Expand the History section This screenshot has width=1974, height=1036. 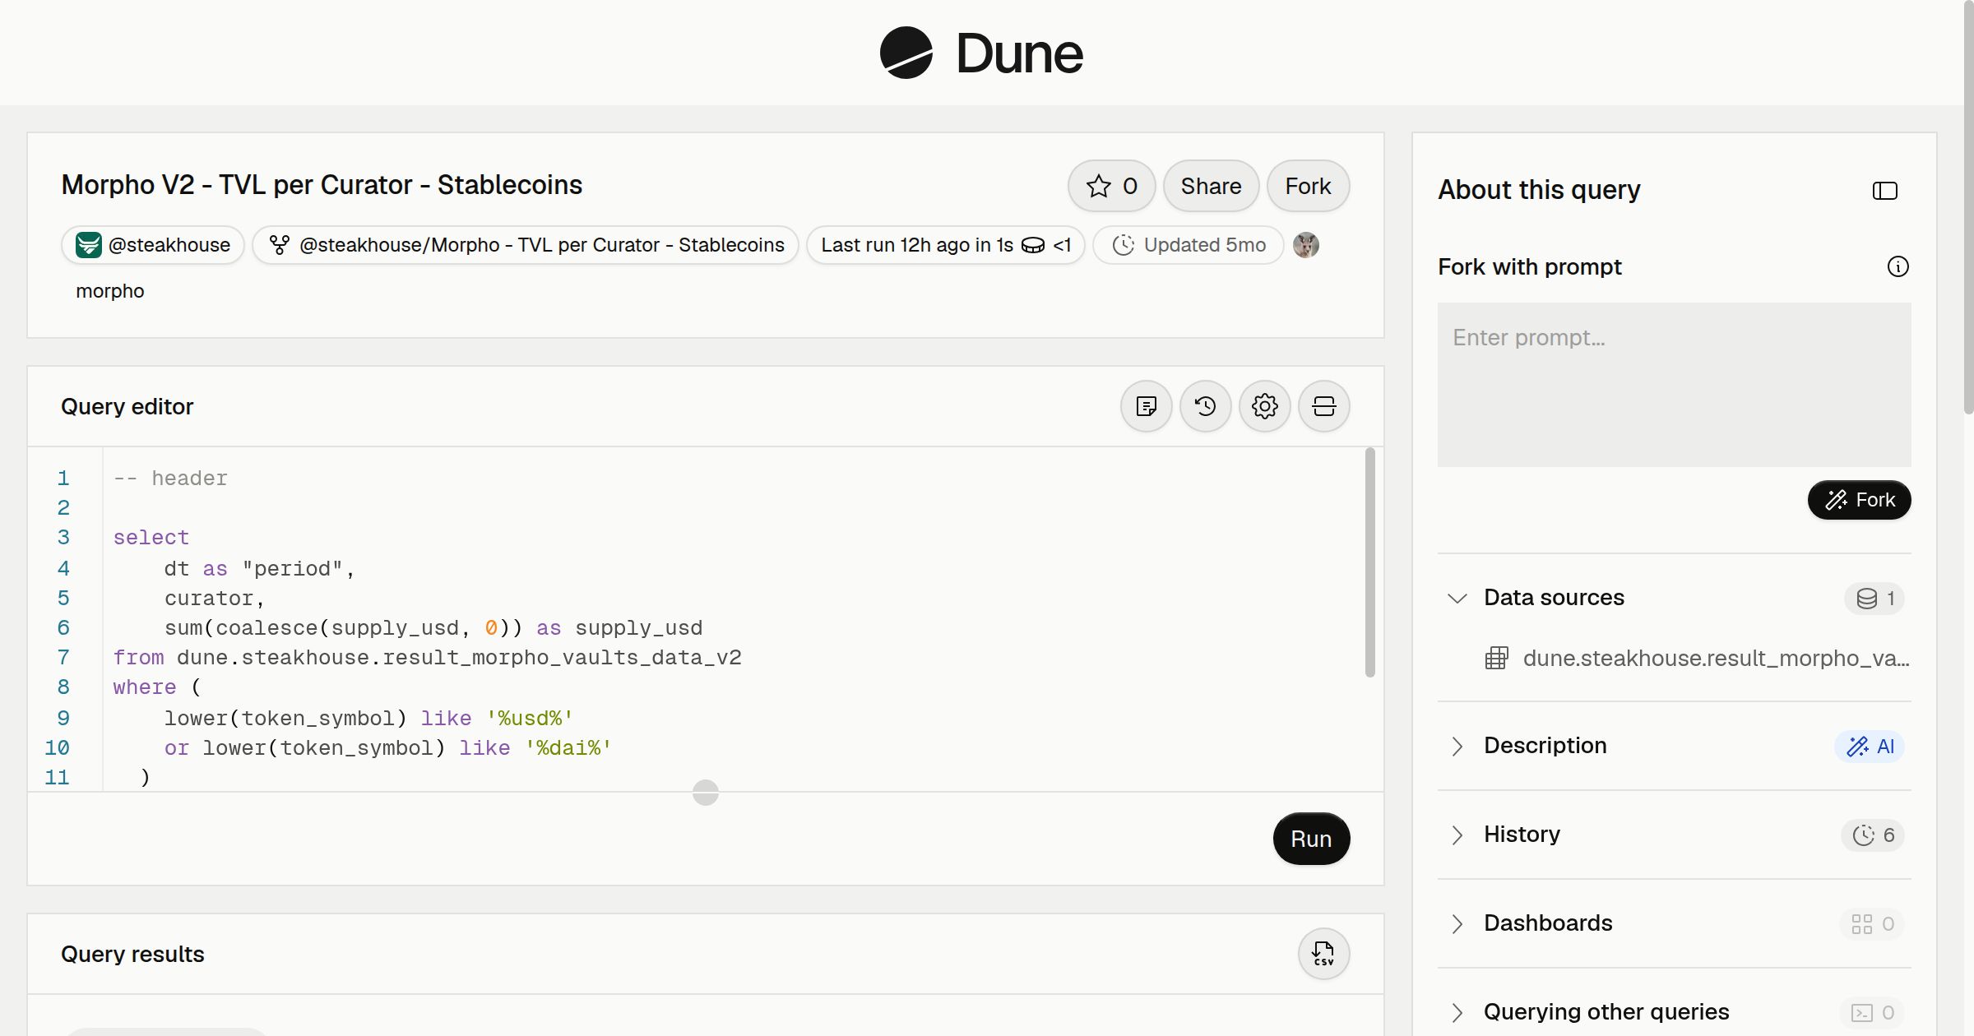[1457, 835]
